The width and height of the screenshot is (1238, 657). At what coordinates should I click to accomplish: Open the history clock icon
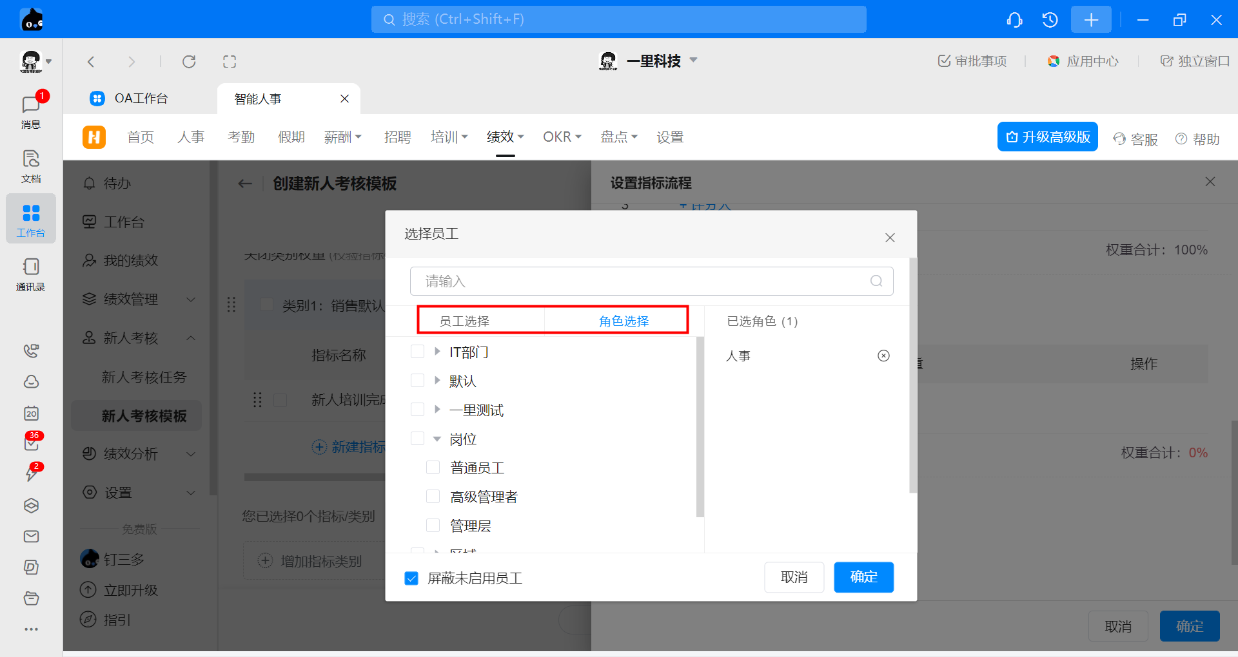point(1050,20)
